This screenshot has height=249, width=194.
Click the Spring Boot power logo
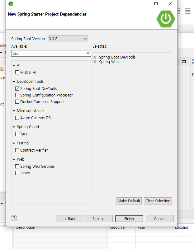tap(166, 19)
